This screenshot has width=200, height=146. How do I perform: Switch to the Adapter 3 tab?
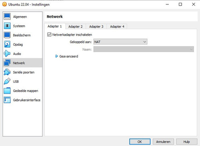96,26
